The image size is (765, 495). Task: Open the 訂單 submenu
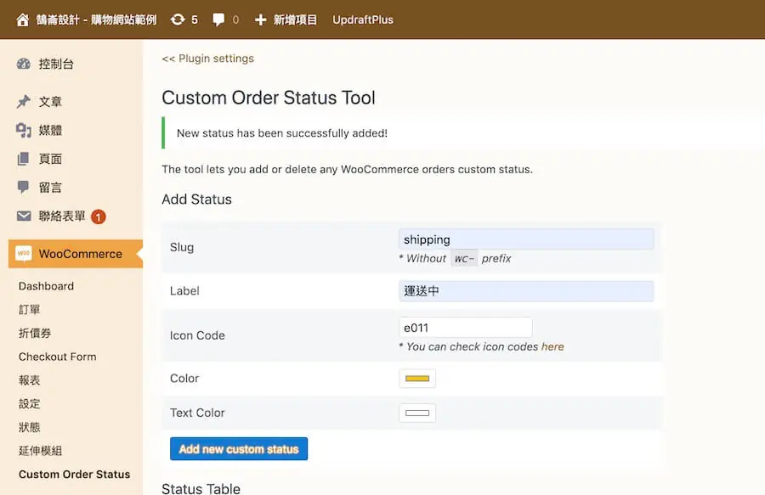(x=29, y=309)
